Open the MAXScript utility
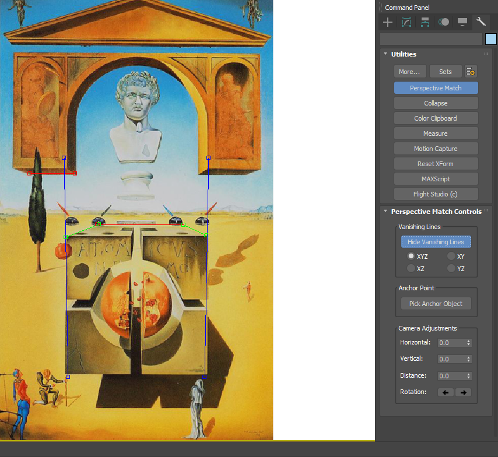The height and width of the screenshot is (457, 498). [436, 179]
